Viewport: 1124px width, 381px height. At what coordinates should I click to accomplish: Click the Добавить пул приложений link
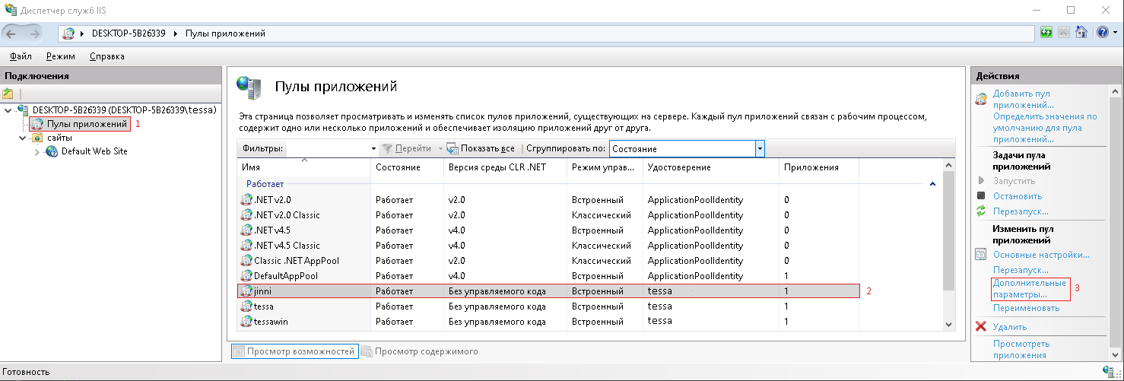pos(1023,99)
